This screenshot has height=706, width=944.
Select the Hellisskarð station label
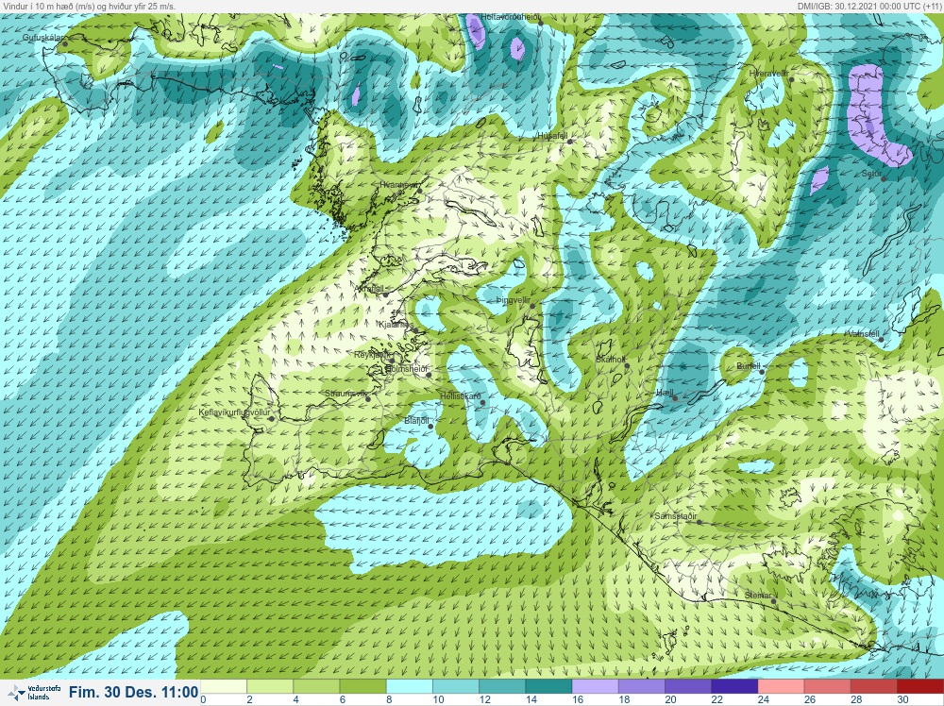point(461,396)
